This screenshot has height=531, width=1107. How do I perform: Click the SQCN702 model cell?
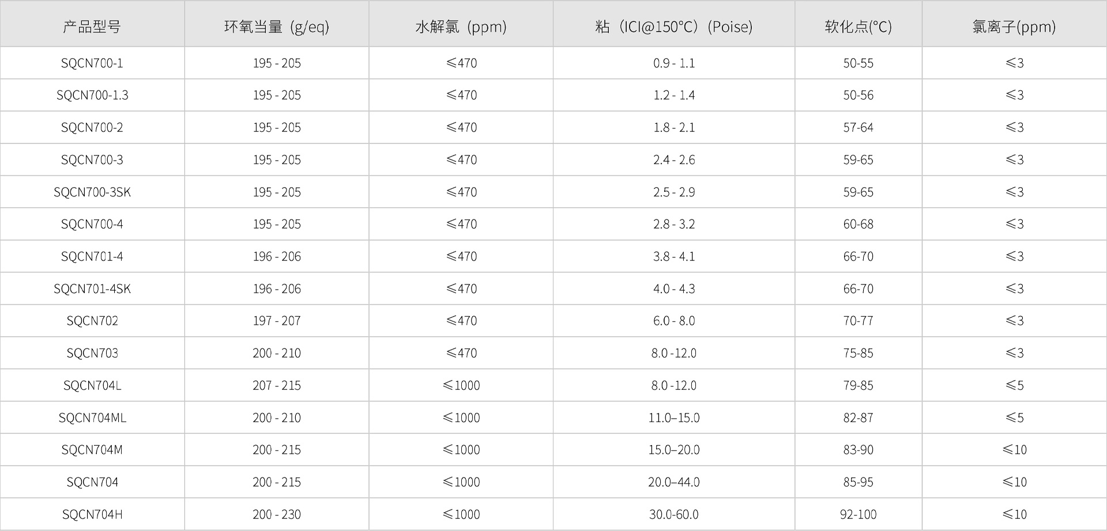92,321
